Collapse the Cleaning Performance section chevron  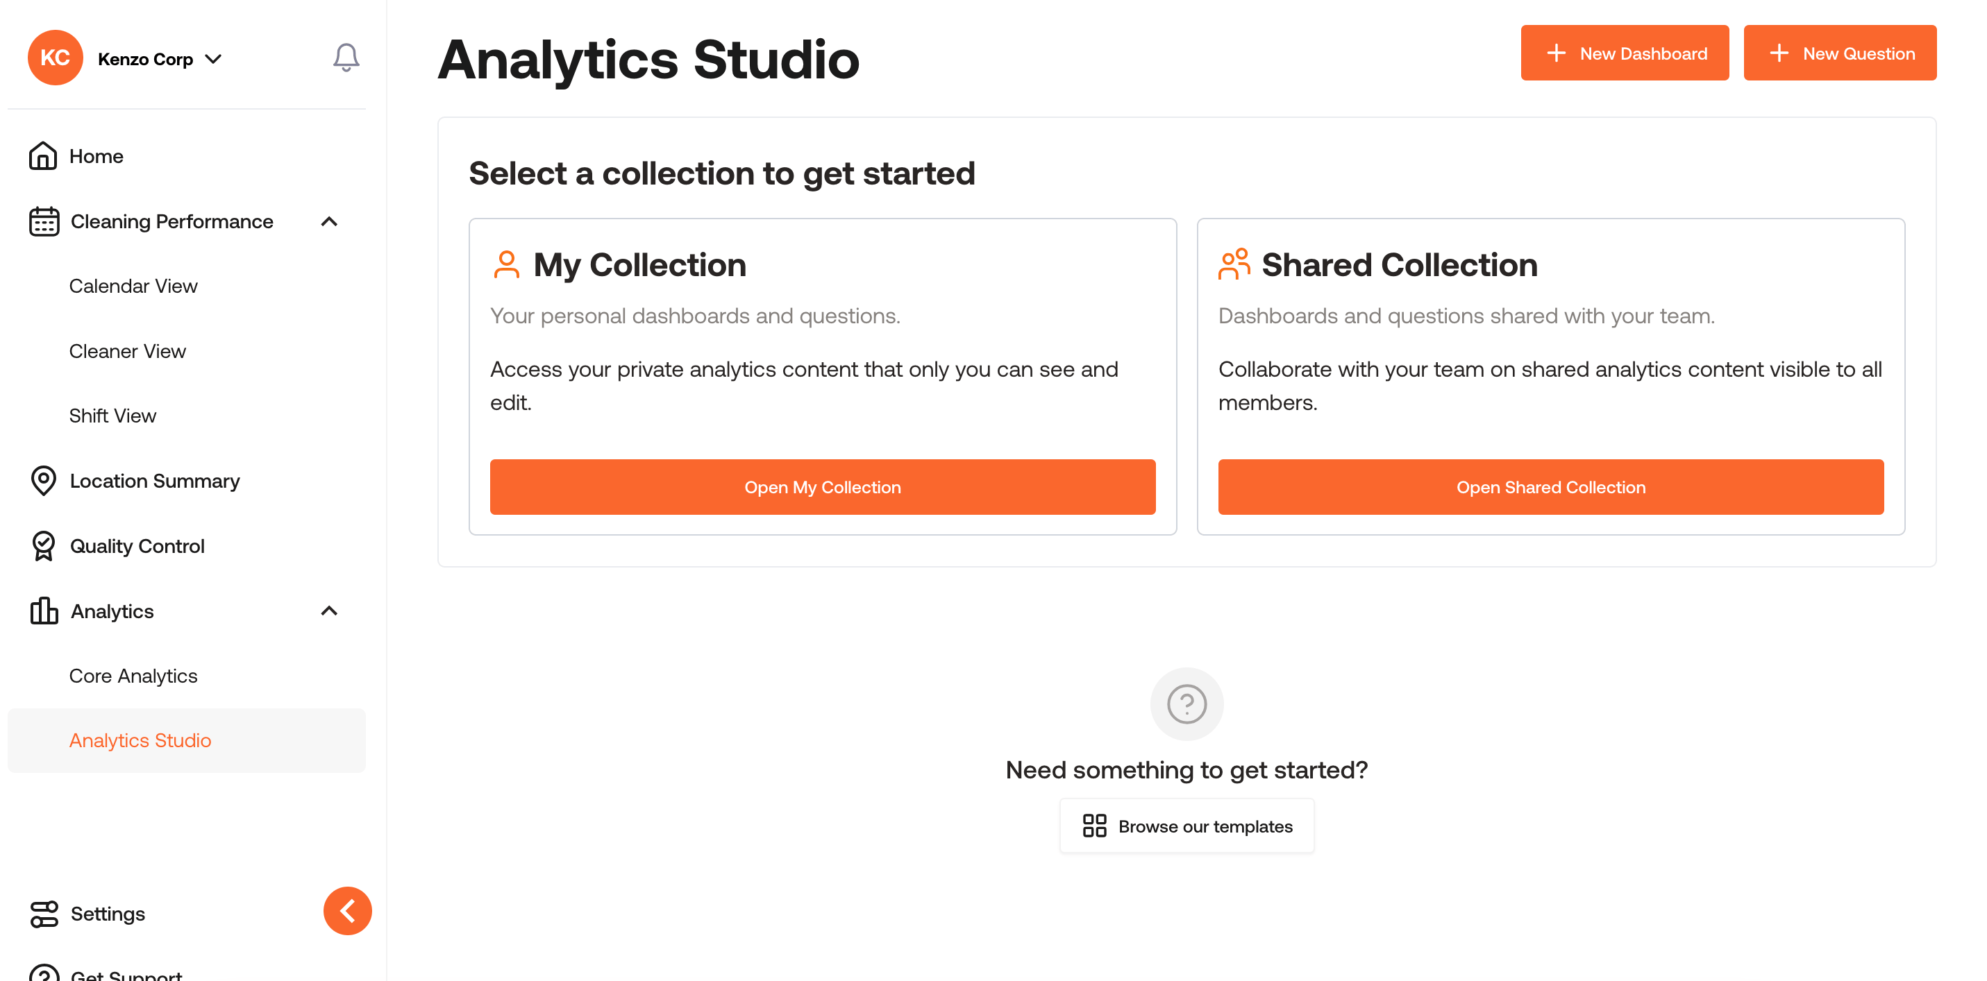coord(329,221)
